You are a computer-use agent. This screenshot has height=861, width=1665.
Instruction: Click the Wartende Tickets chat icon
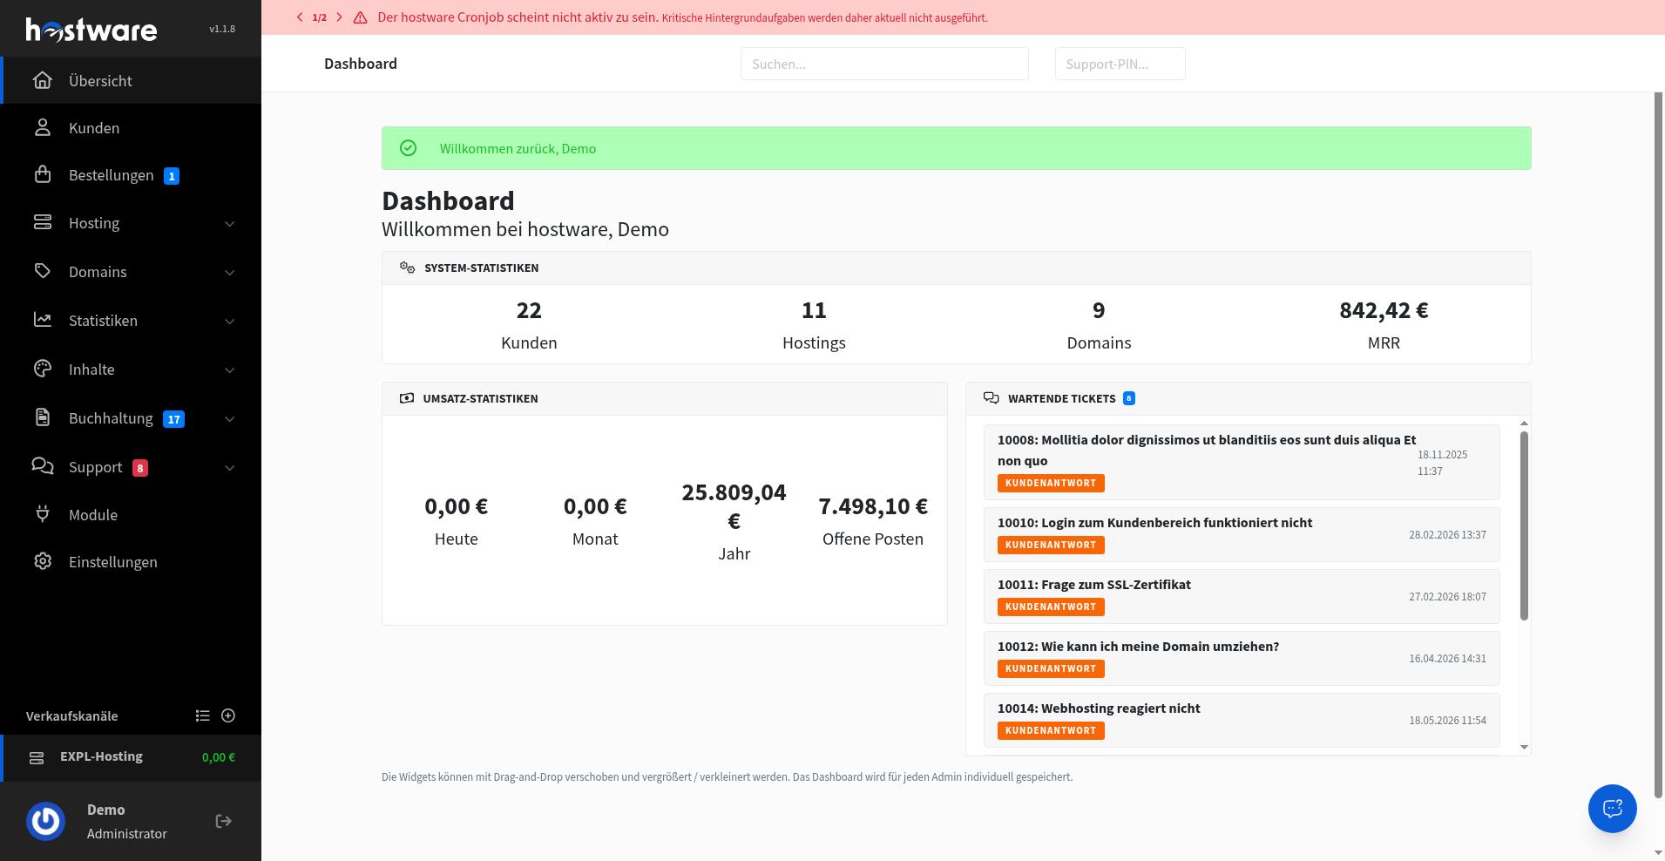(991, 398)
